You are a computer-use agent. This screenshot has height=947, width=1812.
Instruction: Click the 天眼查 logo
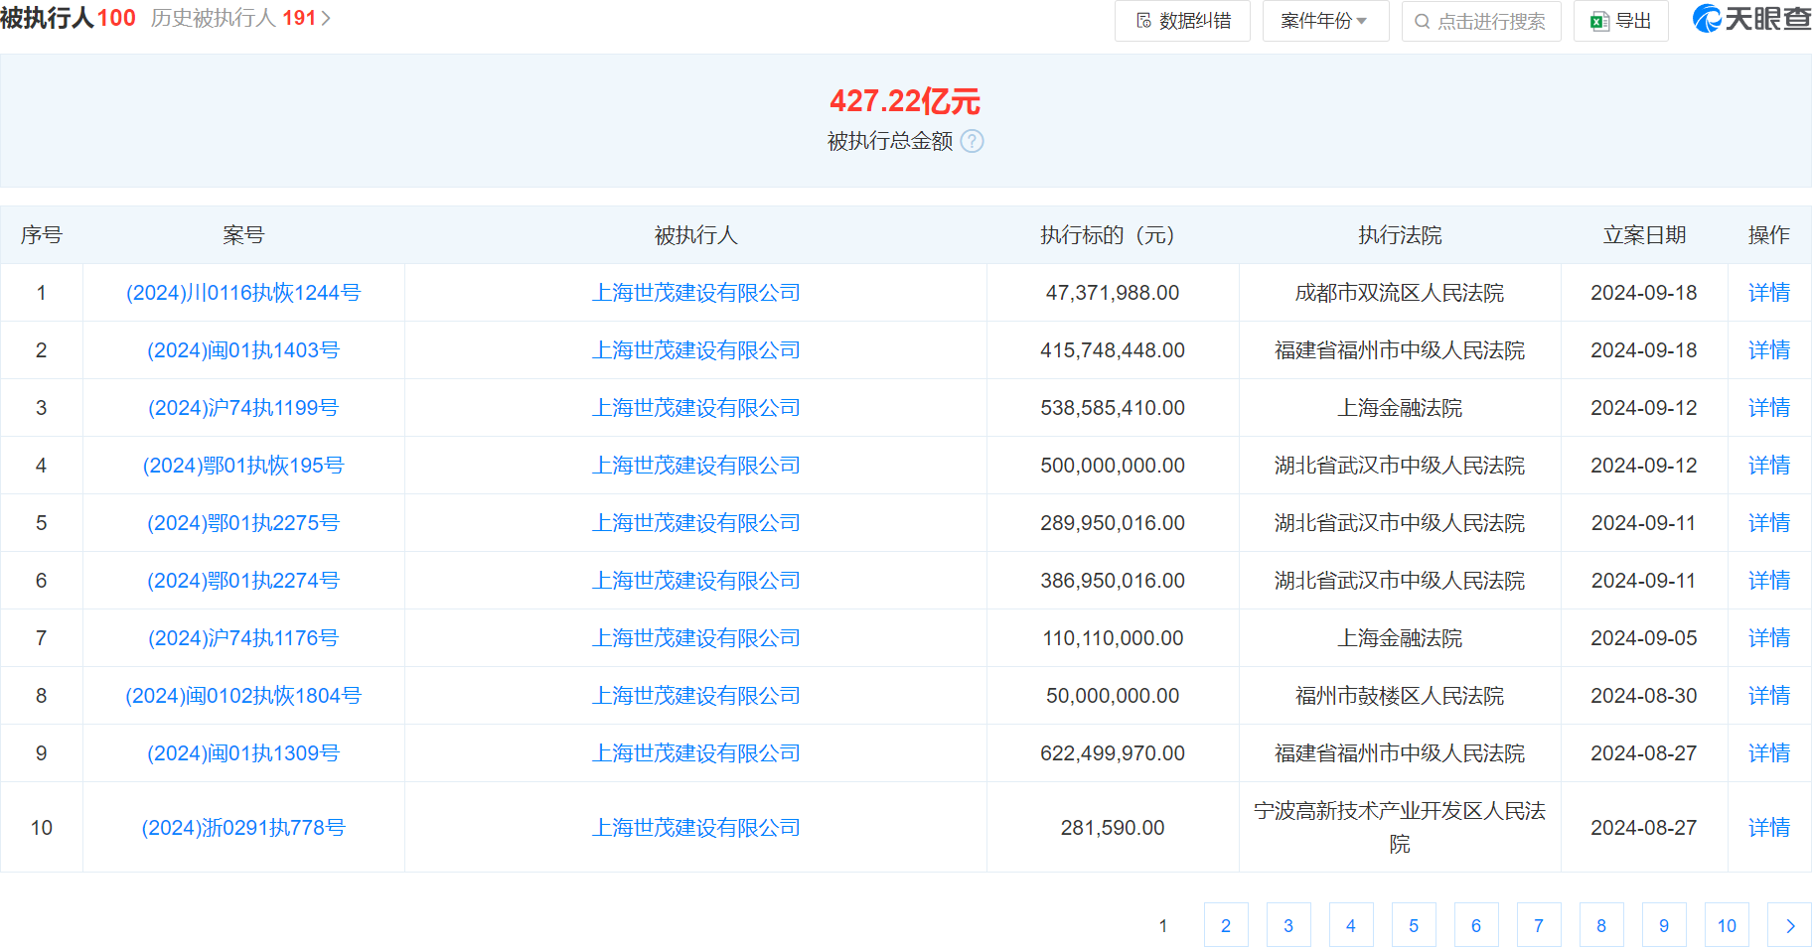(1751, 19)
